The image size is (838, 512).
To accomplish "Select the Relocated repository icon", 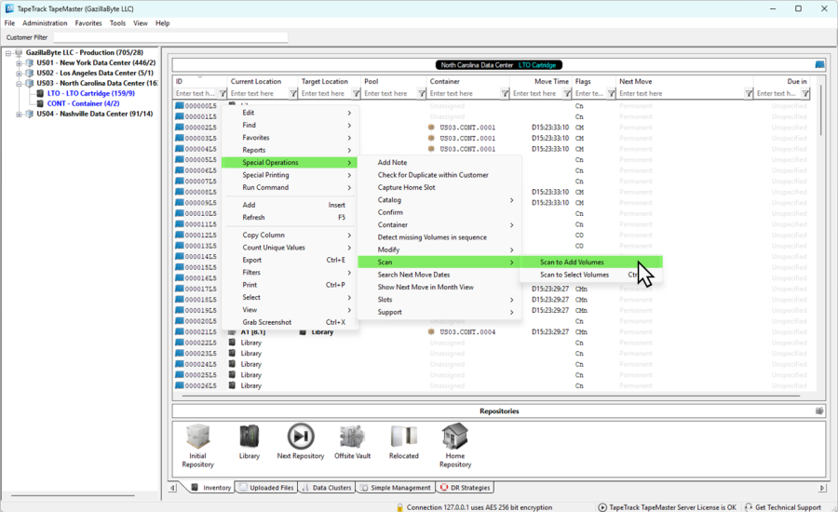I will tap(403, 437).
